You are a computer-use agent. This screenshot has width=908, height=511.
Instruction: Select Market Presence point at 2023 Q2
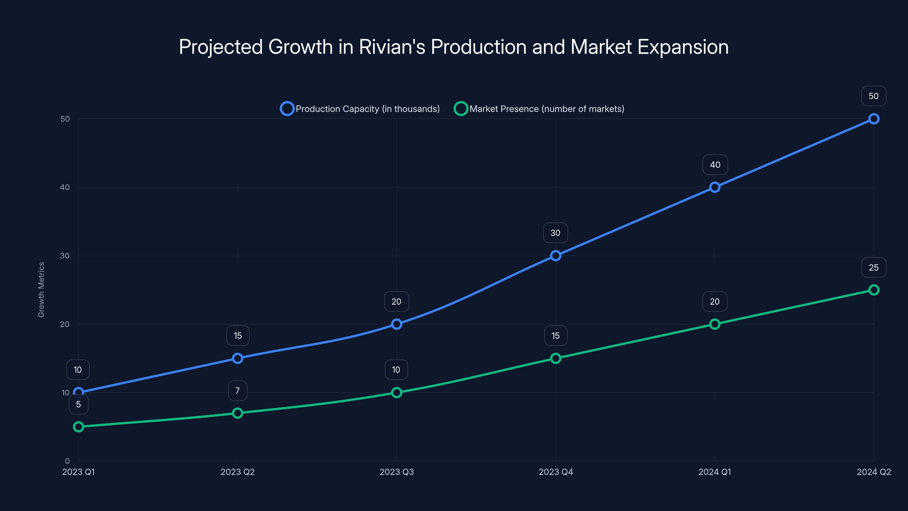coord(237,413)
